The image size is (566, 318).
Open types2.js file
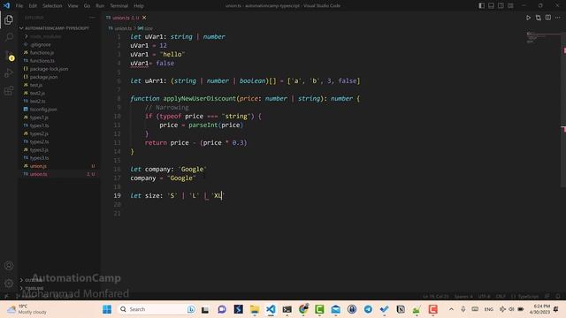coord(39,133)
